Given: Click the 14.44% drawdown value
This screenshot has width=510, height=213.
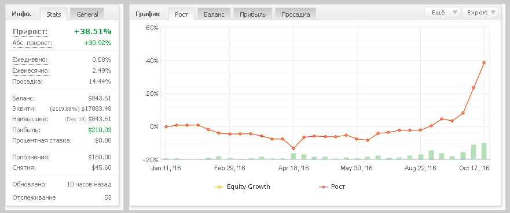Looking at the screenshot, I should point(100,81).
